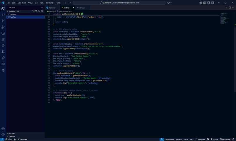The width and height of the screenshot is (236, 141).
Task: Toggle the bottom Panel visibility
Action: [208, 3]
